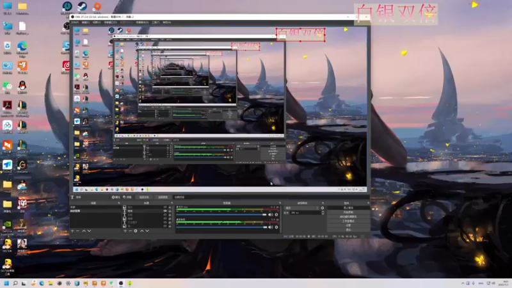This screenshot has height=288, width=512.
Task: Click the transition duration input field
Action: click(305, 212)
